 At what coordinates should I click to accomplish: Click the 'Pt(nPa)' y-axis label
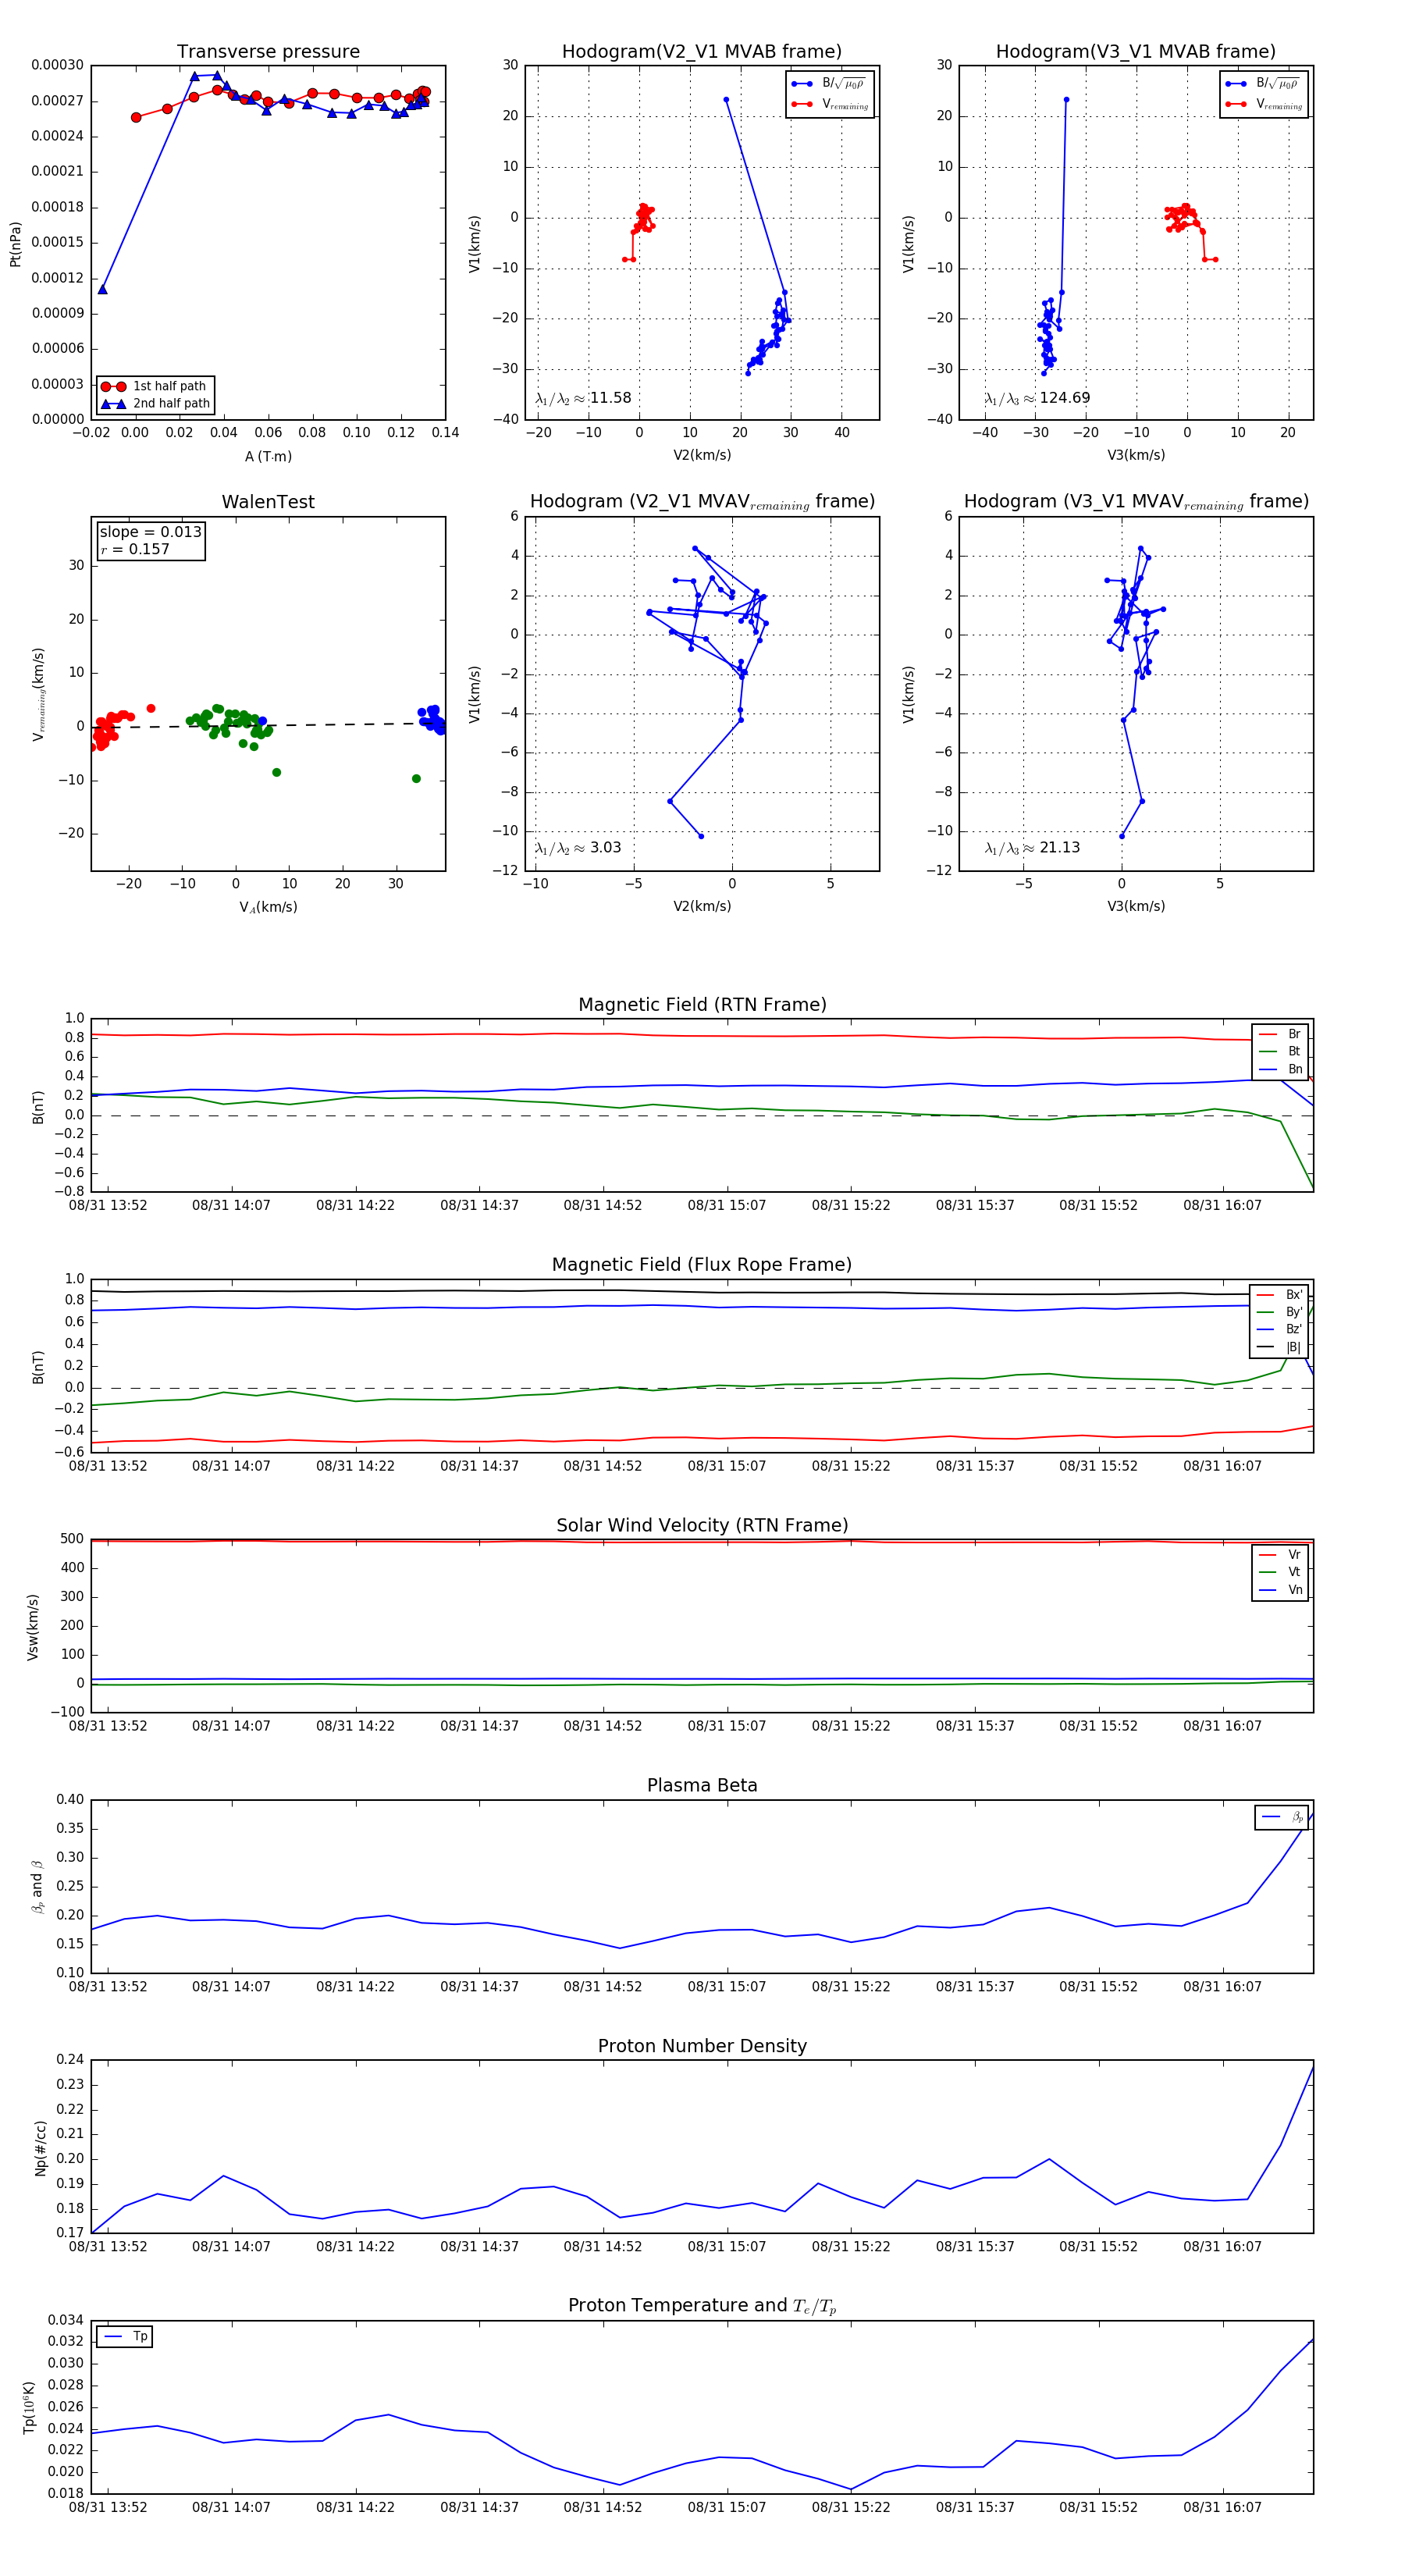click(15, 243)
